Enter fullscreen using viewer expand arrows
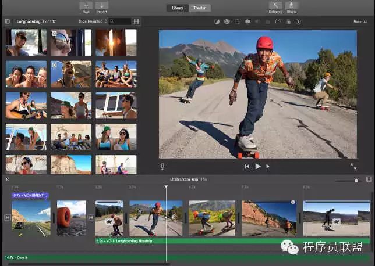 tap(353, 166)
